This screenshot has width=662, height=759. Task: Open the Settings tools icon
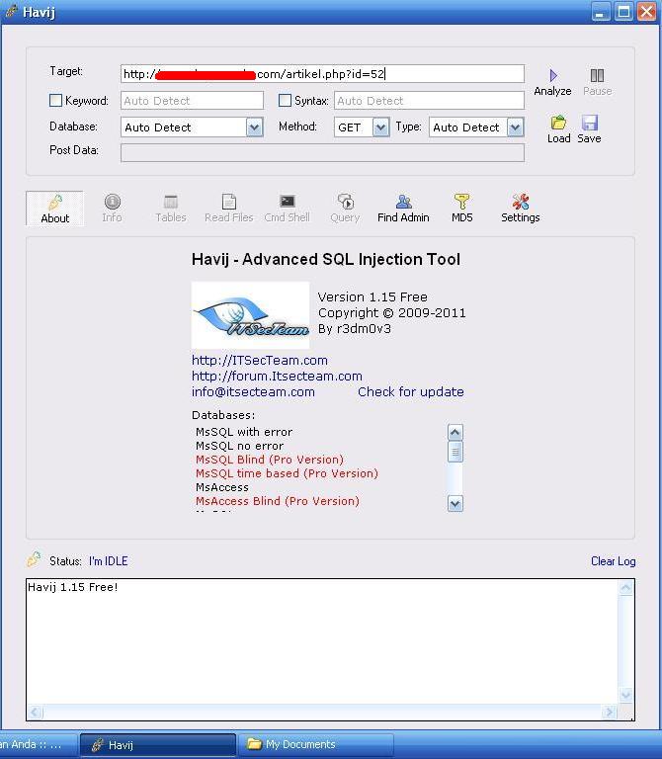520,209
